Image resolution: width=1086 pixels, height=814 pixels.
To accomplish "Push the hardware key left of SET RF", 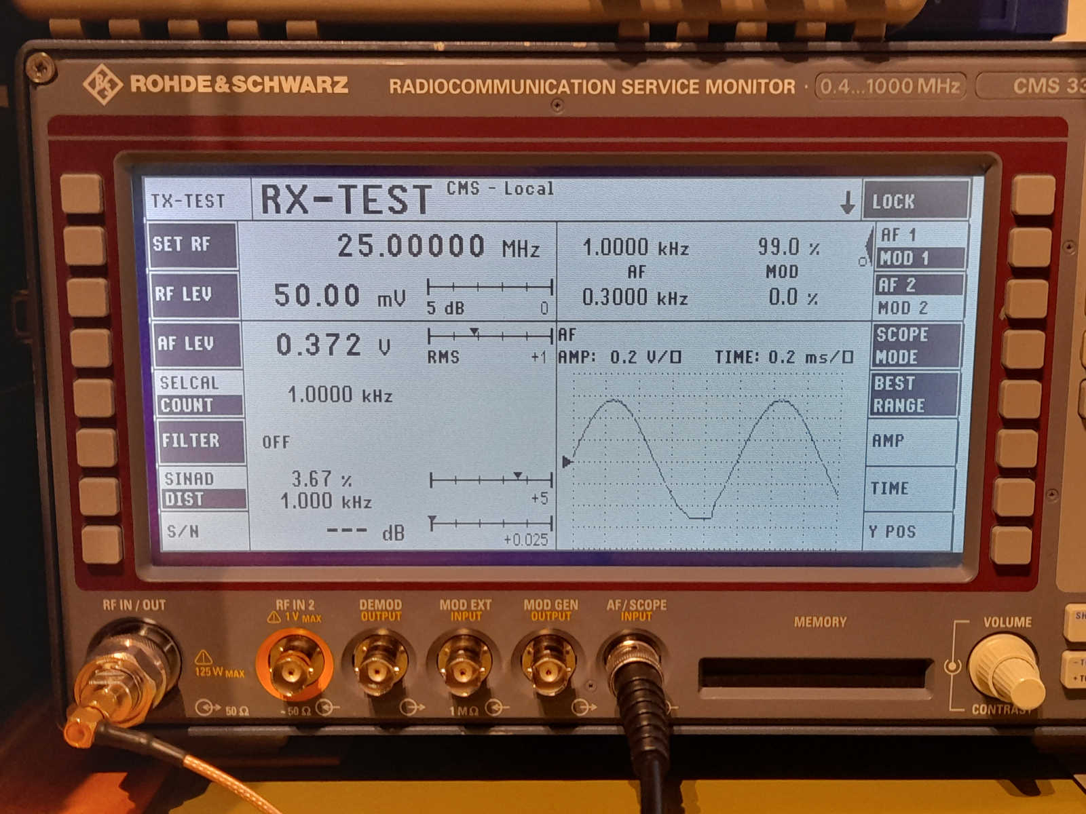I will point(84,246).
